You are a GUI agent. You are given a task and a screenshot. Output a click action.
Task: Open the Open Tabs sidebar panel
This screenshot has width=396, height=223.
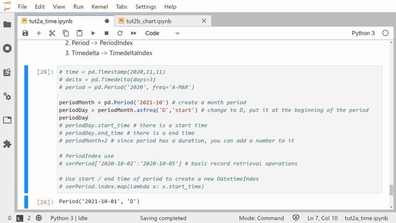(7, 120)
